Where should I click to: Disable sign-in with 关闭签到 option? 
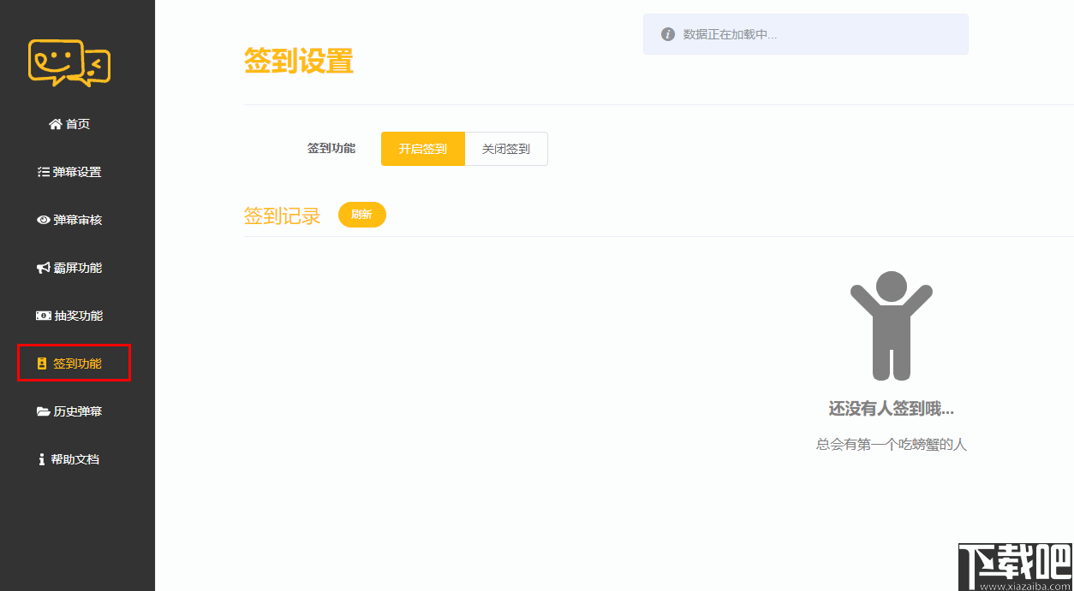505,148
